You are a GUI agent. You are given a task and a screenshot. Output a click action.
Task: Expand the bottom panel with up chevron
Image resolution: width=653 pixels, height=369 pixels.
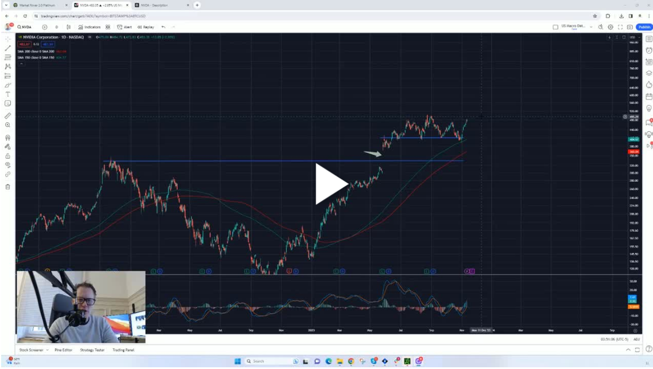(628, 350)
